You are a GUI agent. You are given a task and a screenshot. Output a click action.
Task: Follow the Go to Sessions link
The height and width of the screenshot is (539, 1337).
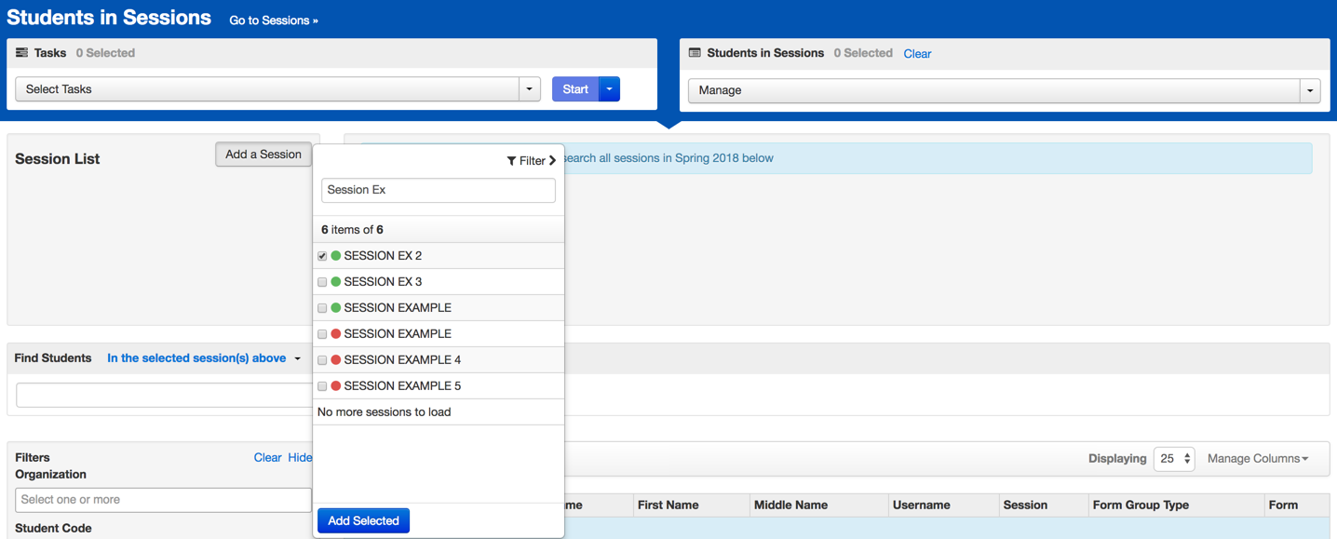tap(274, 20)
